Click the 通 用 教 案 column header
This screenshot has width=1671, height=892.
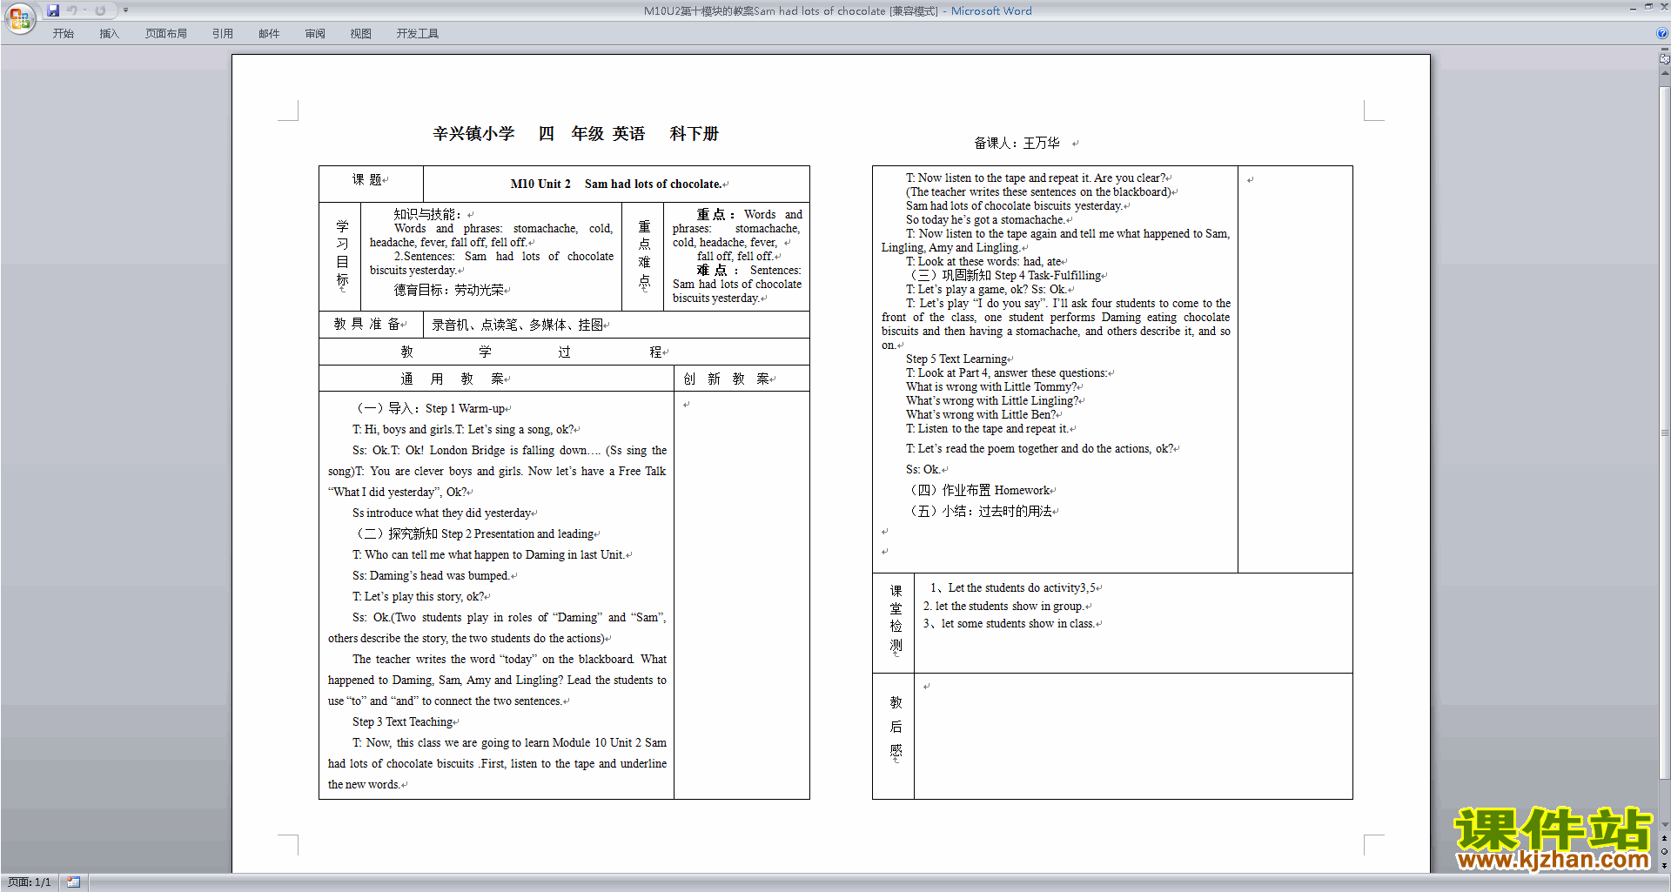click(x=496, y=379)
